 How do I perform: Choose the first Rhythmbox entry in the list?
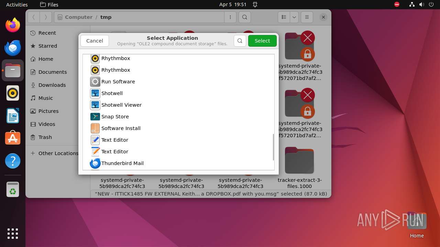(x=179, y=58)
